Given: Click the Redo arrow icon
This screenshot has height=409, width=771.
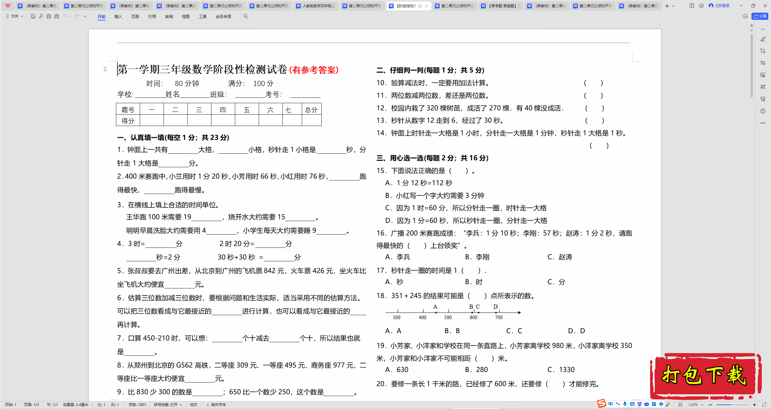Looking at the screenshot, I should pyautogui.click(x=77, y=17).
